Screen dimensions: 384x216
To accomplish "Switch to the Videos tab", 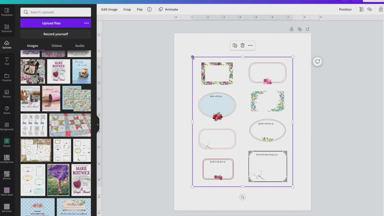I will pos(56,46).
